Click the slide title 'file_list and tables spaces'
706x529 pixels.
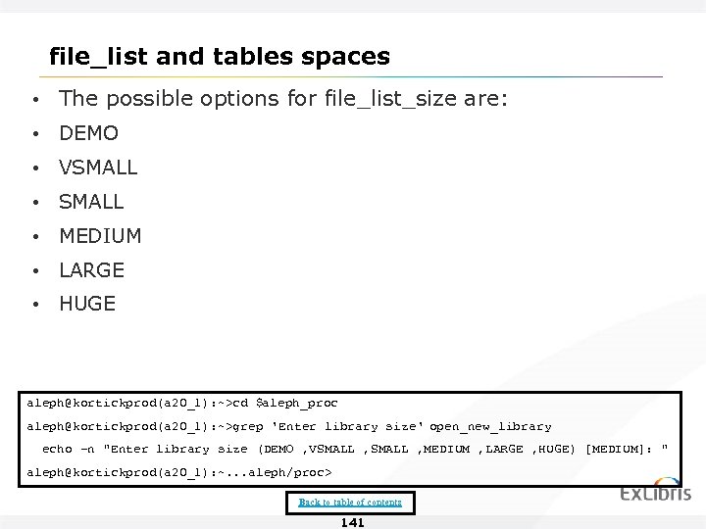[220, 57]
